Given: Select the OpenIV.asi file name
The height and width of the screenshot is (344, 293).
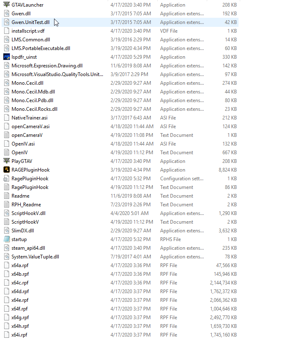Looking at the screenshot, I should (23, 144).
